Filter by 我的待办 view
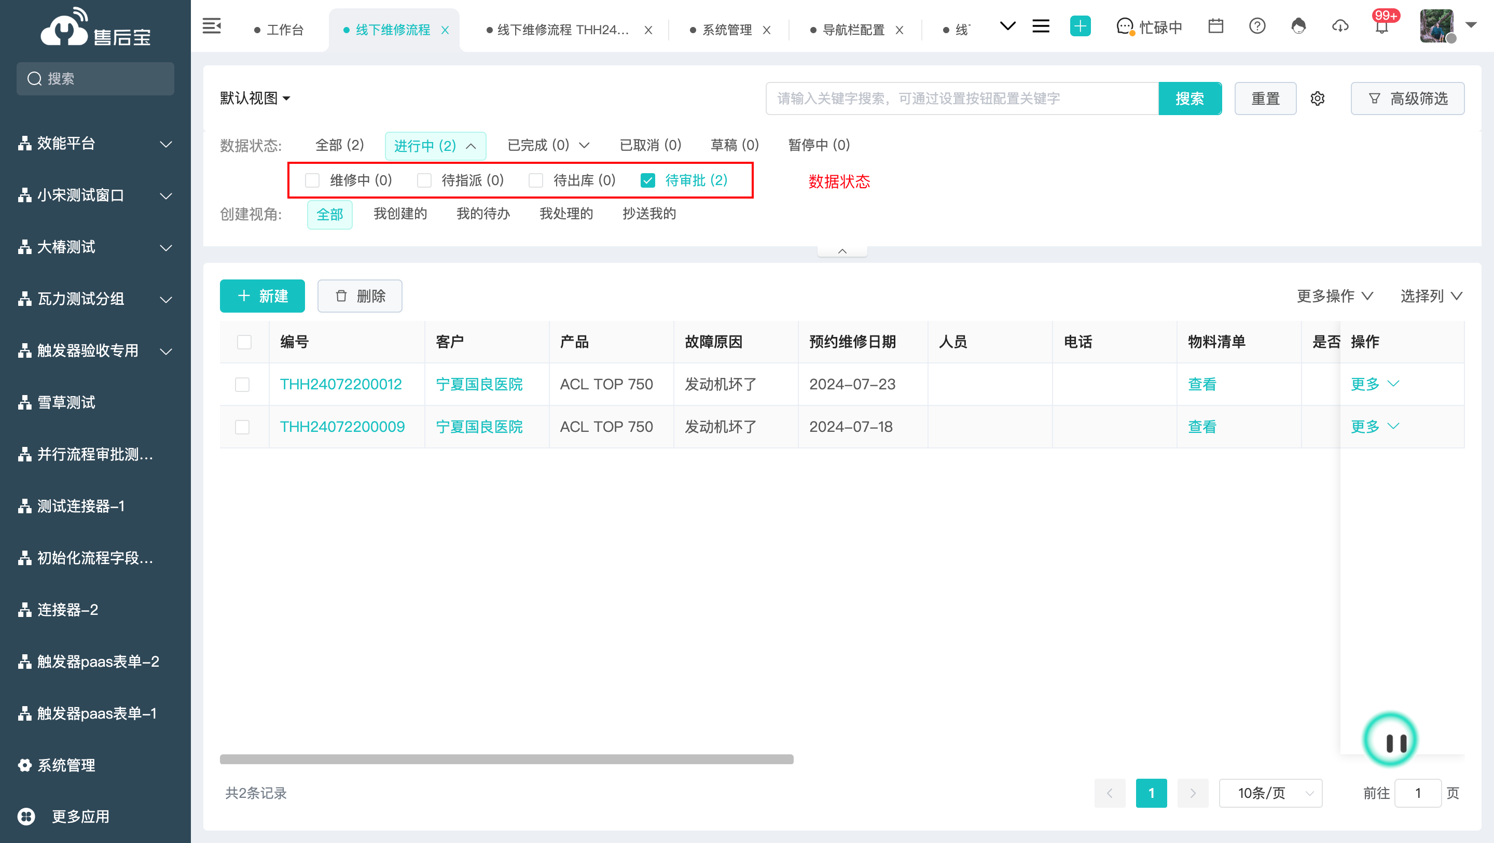Screen dimensions: 1494x843 483,214
